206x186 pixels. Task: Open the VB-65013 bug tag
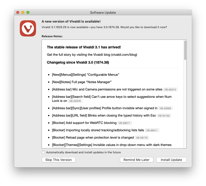(x=170, y=89)
